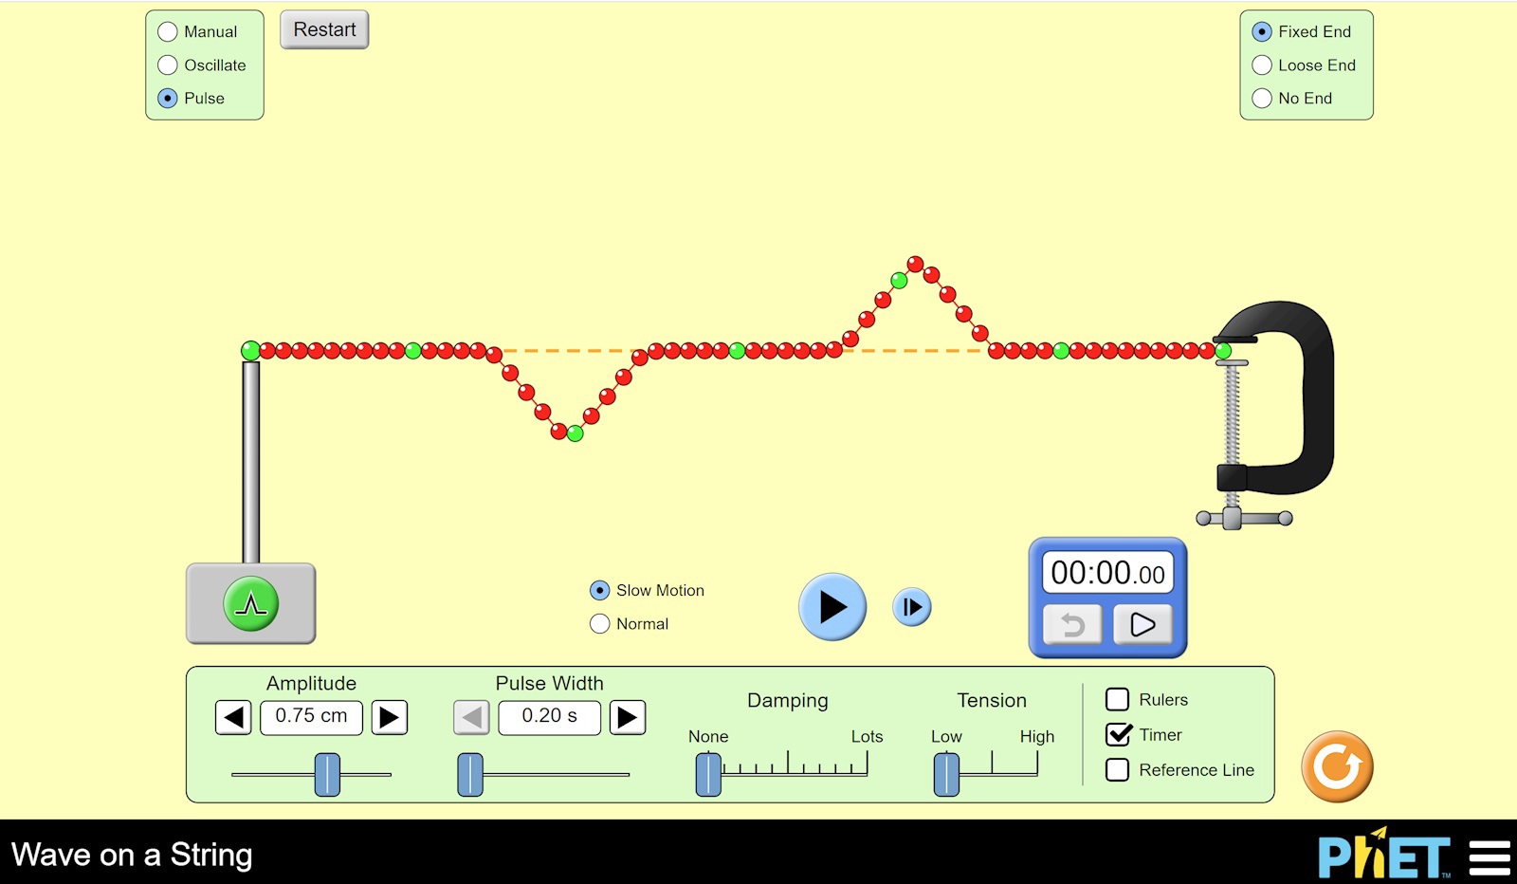Uncheck the Timer checkbox
The height and width of the screenshot is (884, 1517).
tap(1119, 735)
